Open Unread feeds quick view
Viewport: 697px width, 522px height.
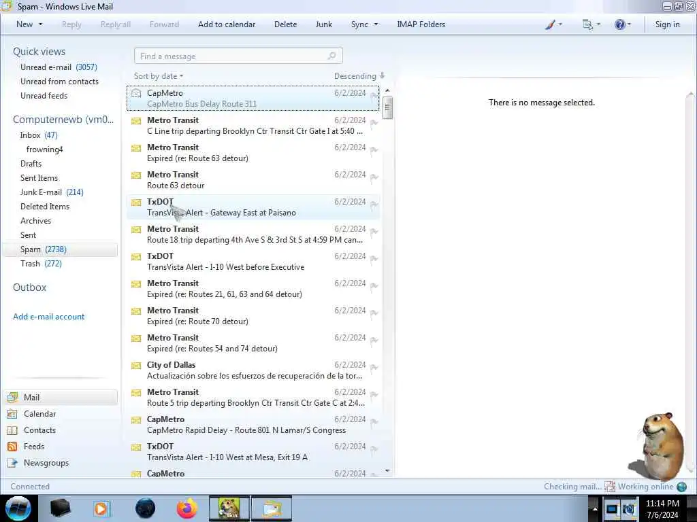(44, 95)
